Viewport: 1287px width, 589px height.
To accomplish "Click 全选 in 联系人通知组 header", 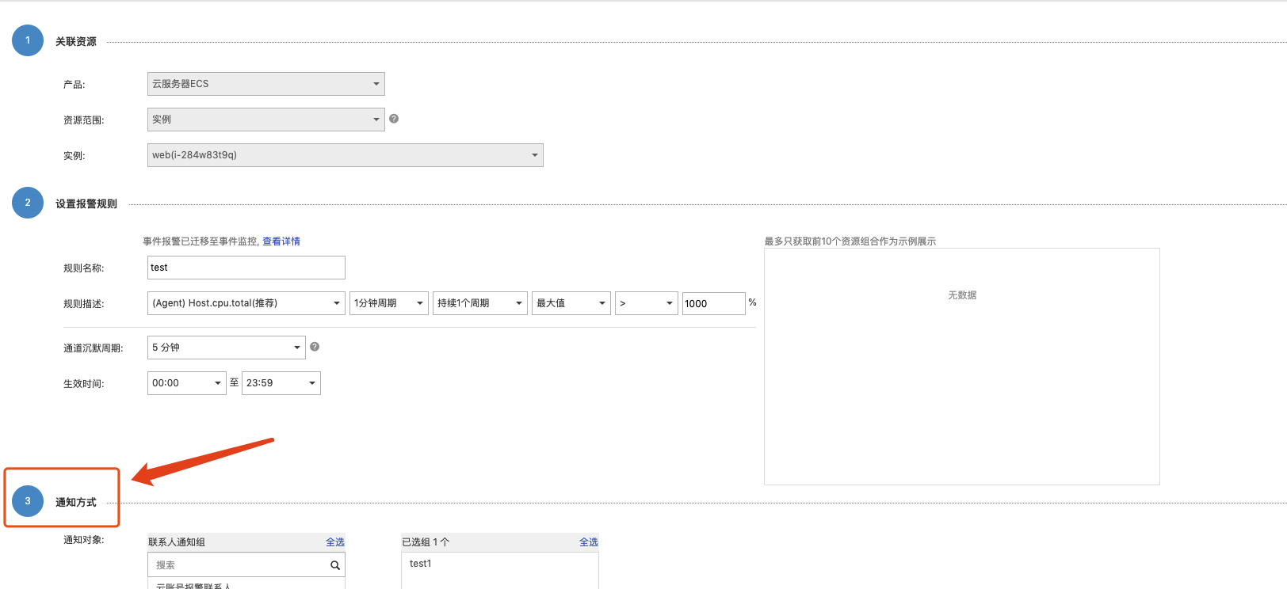I will tap(335, 542).
